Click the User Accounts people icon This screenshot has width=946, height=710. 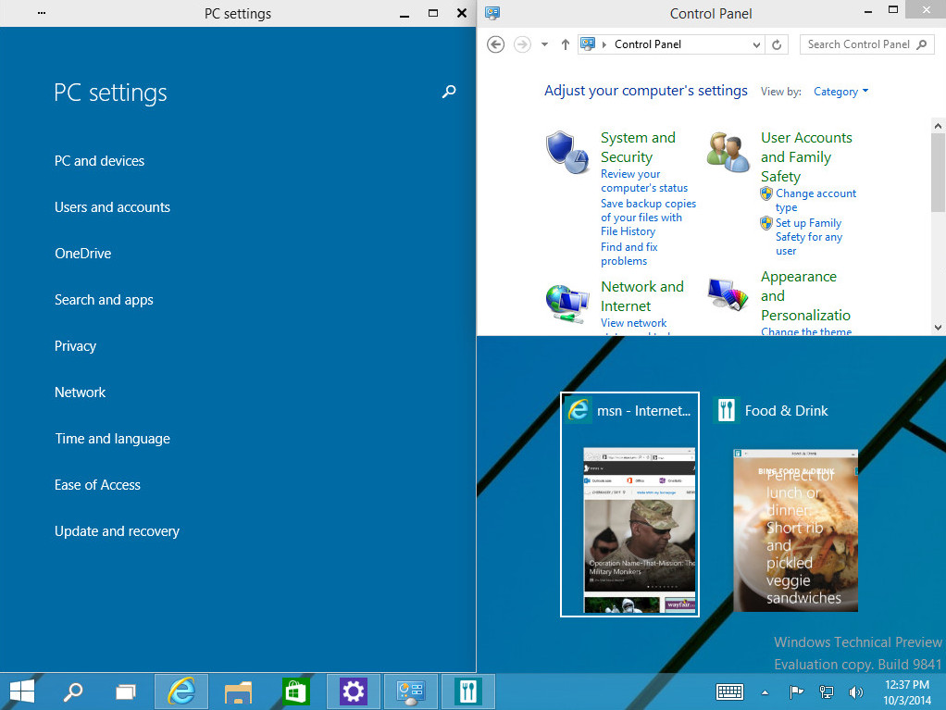pos(728,152)
